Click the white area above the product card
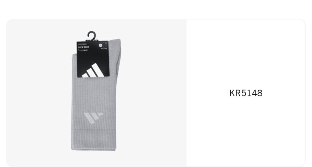The height and width of the screenshot is (167, 312). pos(156,9)
